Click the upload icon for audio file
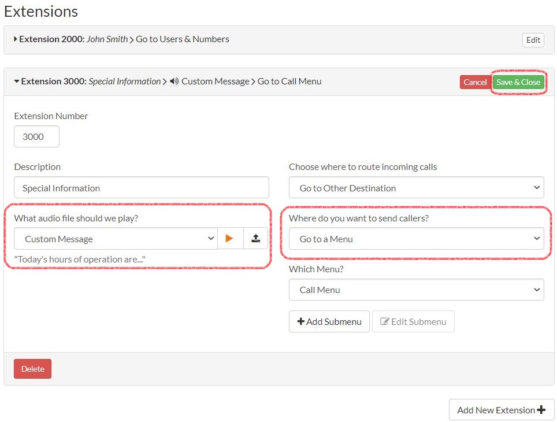 point(256,238)
